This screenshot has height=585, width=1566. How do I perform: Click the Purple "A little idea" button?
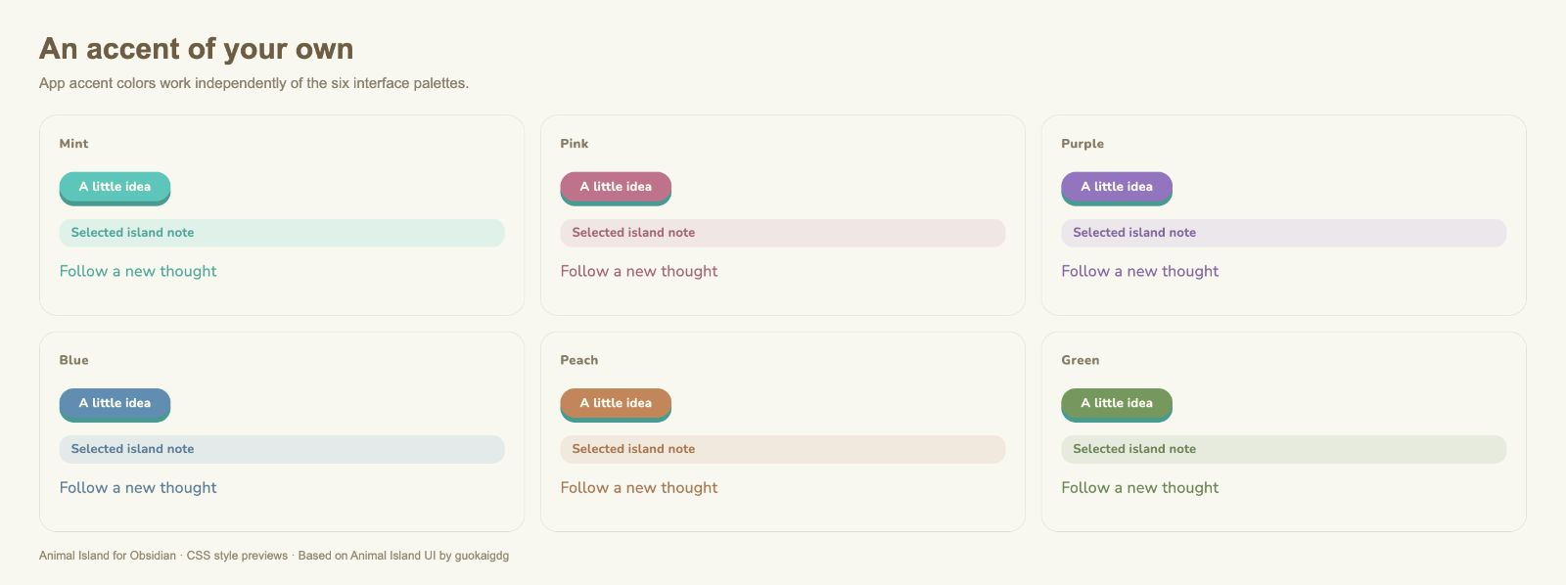point(1117,188)
